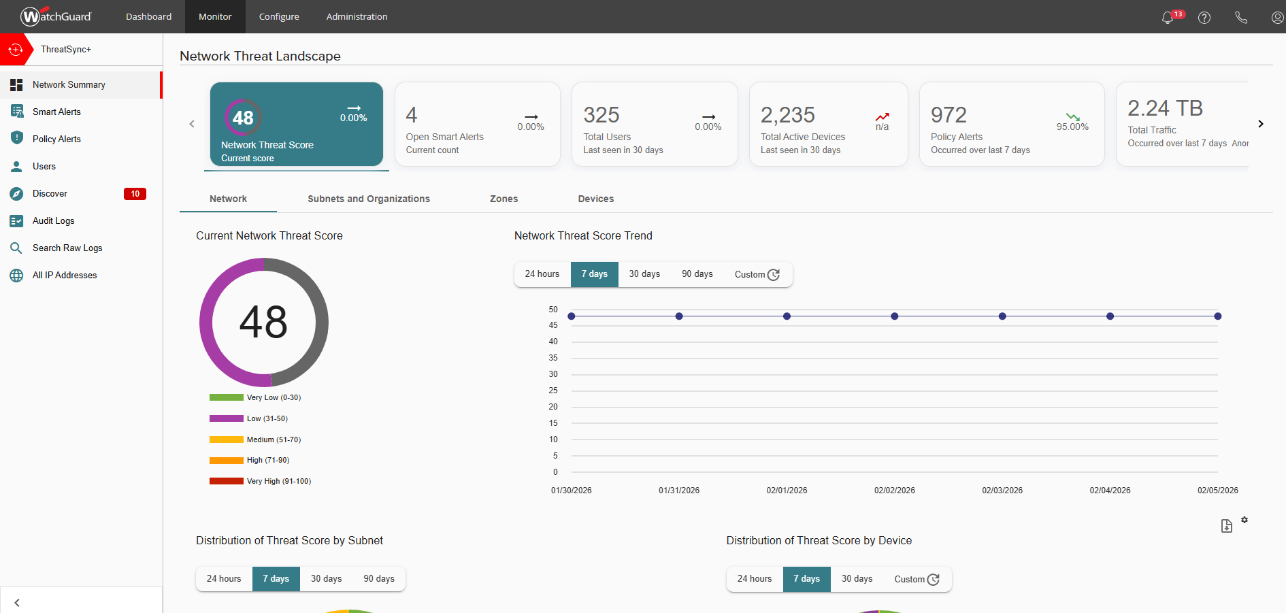The image size is (1286, 613).
Task: Open the Dashboard menu
Action: point(148,16)
